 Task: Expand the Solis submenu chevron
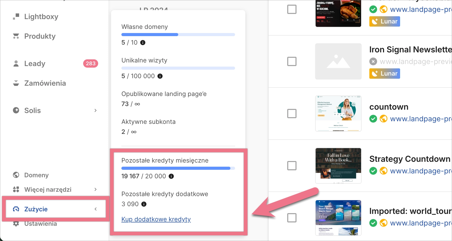(x=96, y=110)
